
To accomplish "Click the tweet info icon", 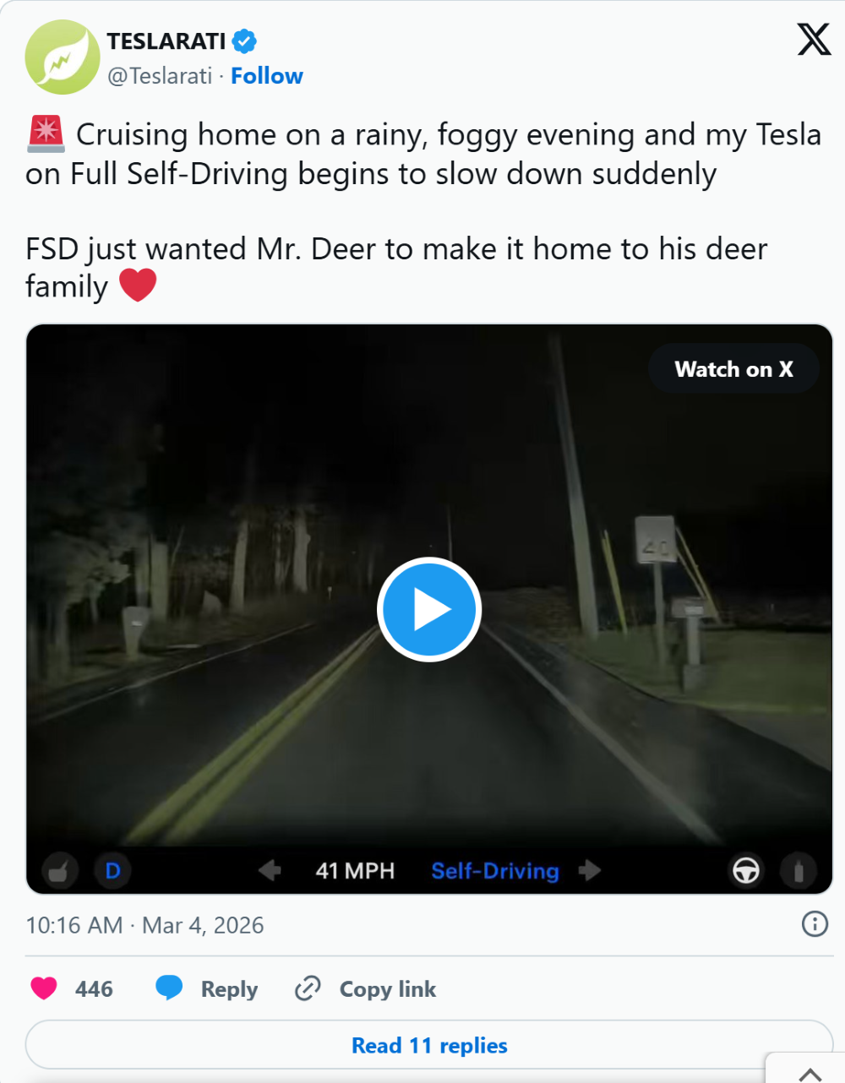I will coord(814,924).
